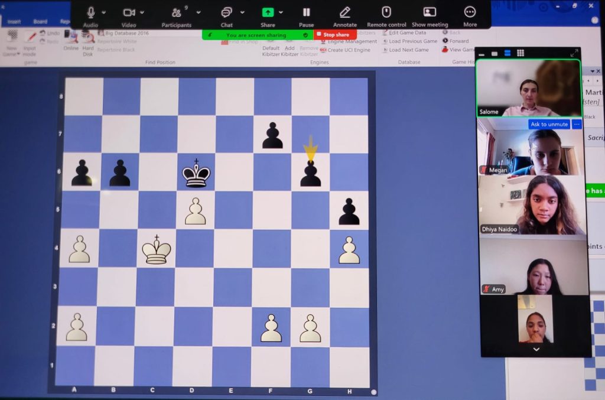Switch video panel to stacked strip view
The width and height of the screenshot is (605, 400).
508,53
